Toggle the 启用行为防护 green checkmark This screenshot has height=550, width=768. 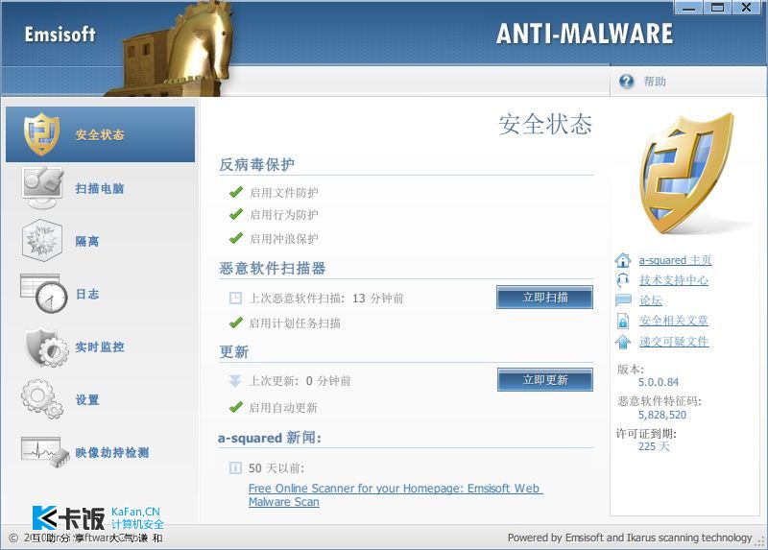click(236, 214)
